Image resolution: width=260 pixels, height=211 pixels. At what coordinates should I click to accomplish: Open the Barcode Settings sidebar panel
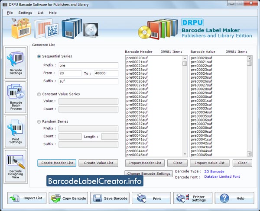(x=16, y=63)
